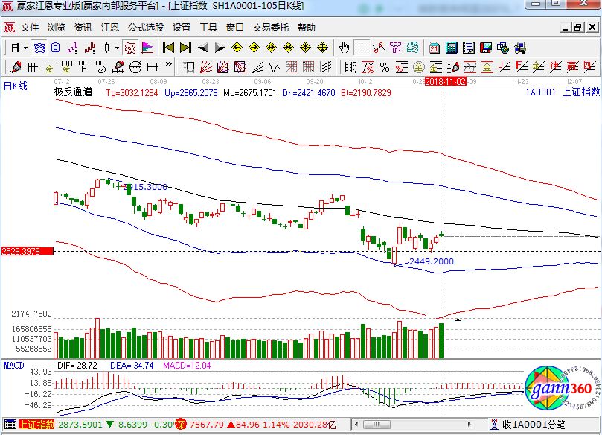Click the hand pan tool icon
This screenshot has width=602, height=435.
coord(344,48)
